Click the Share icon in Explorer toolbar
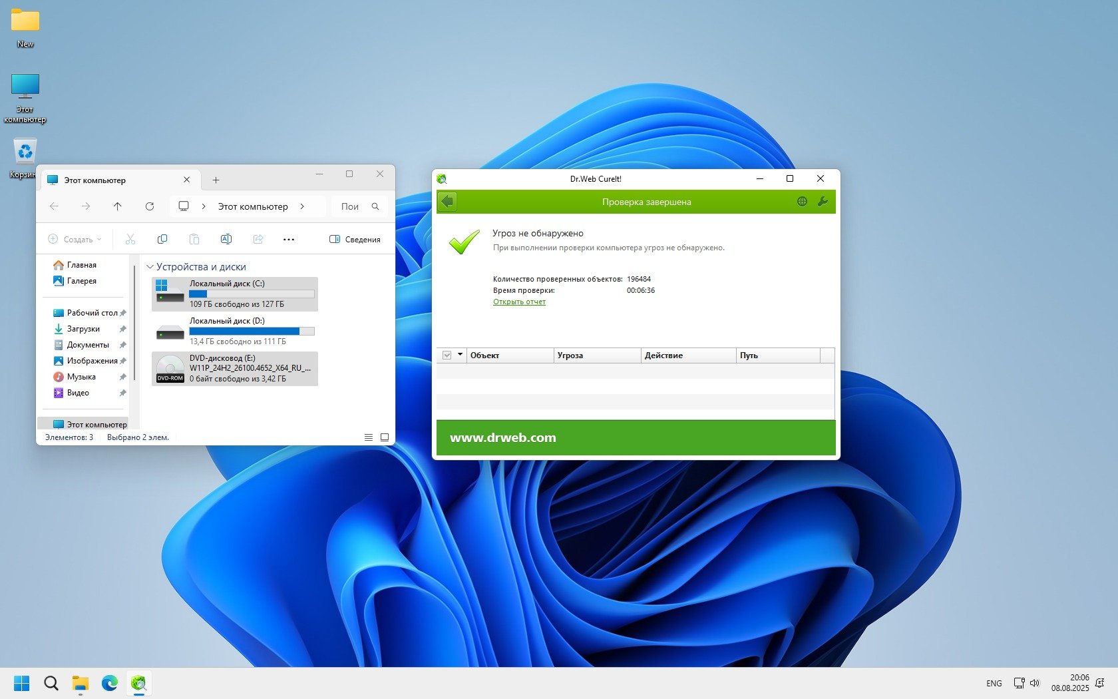 [x=258, y=239]
